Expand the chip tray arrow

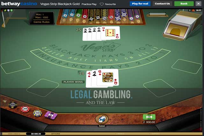5,101
